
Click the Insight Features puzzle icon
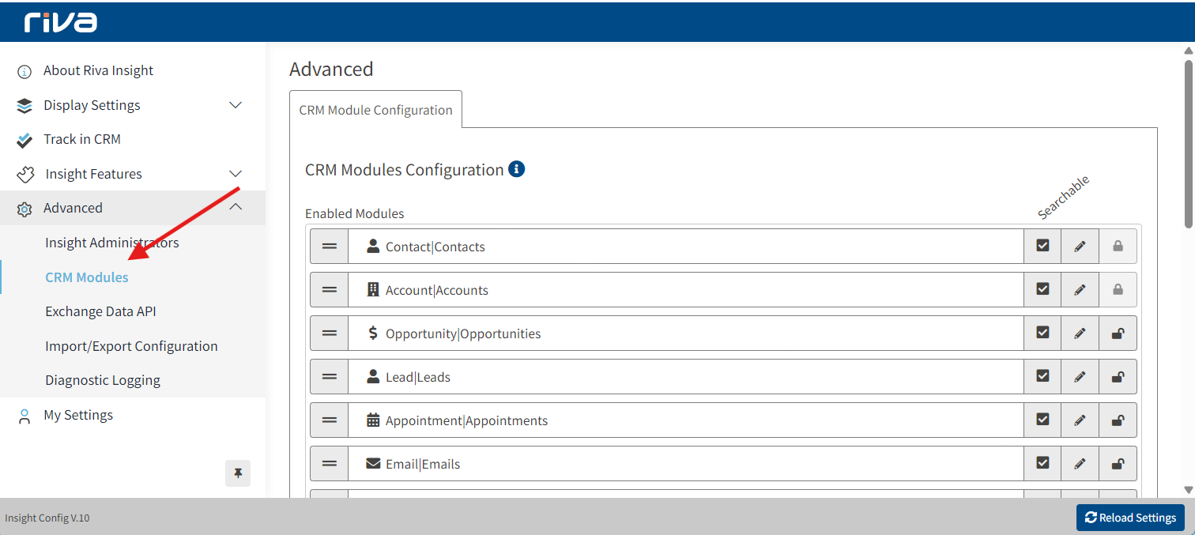tap(25, 174)
